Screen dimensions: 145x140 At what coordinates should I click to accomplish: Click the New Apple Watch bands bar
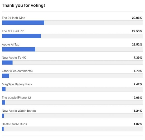[72, 116]
